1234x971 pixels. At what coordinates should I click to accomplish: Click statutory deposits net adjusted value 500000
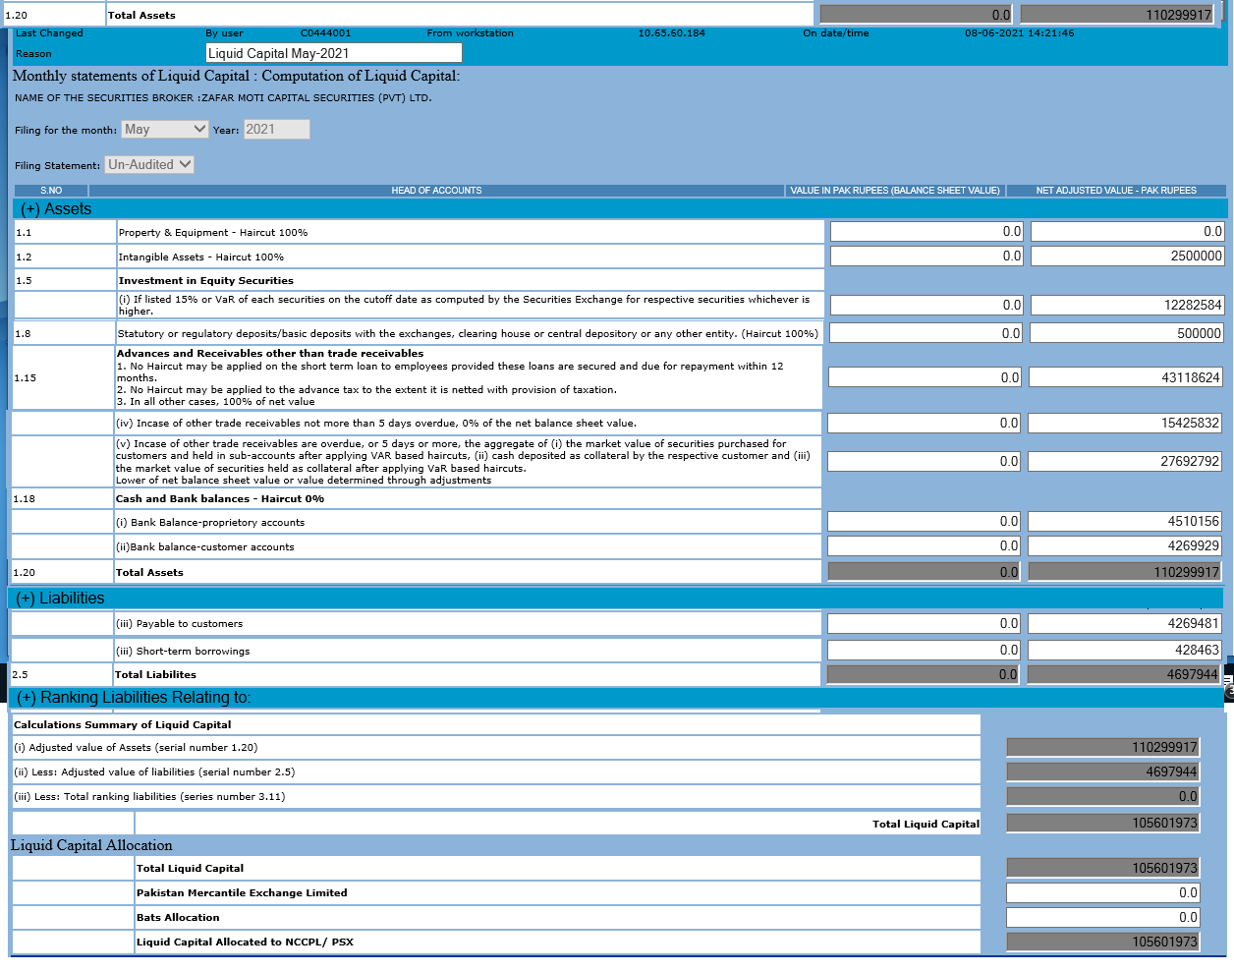click(1127, 334)
